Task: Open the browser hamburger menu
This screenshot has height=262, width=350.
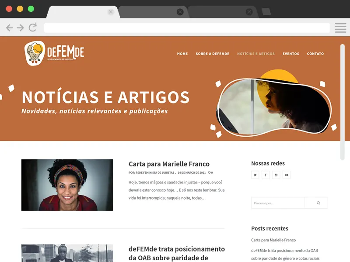Action: [340, 28]
